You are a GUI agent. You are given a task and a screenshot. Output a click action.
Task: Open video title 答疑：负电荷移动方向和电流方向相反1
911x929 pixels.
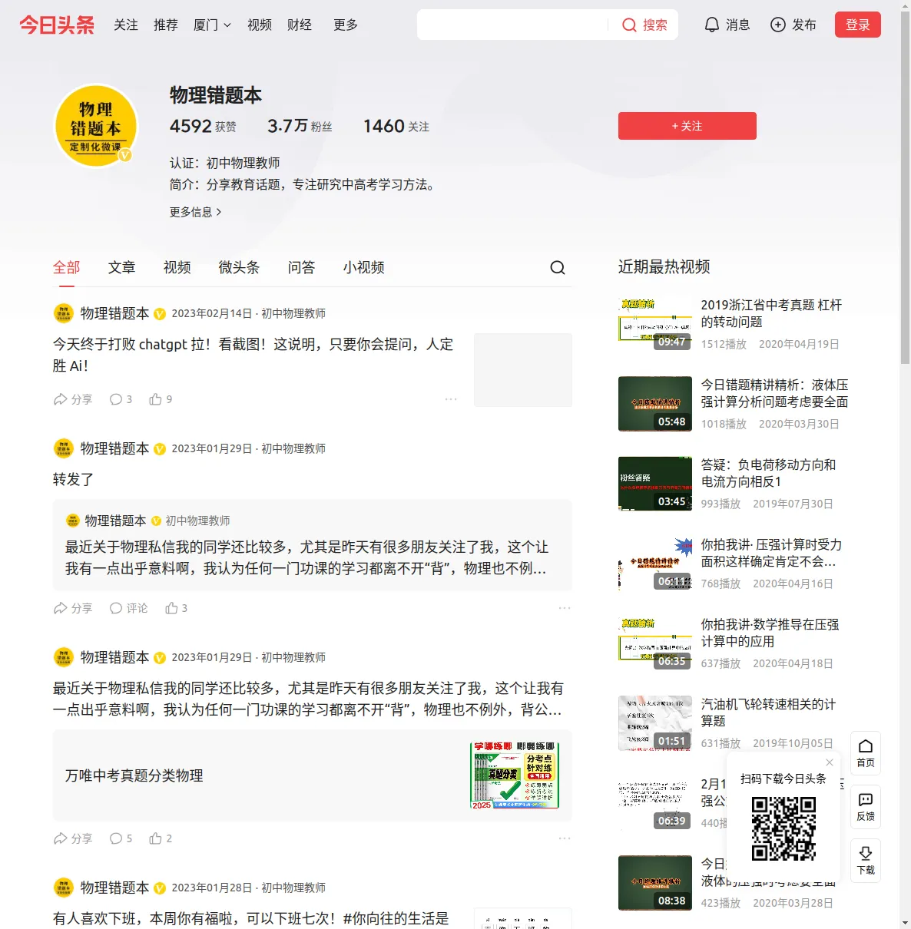768,473
